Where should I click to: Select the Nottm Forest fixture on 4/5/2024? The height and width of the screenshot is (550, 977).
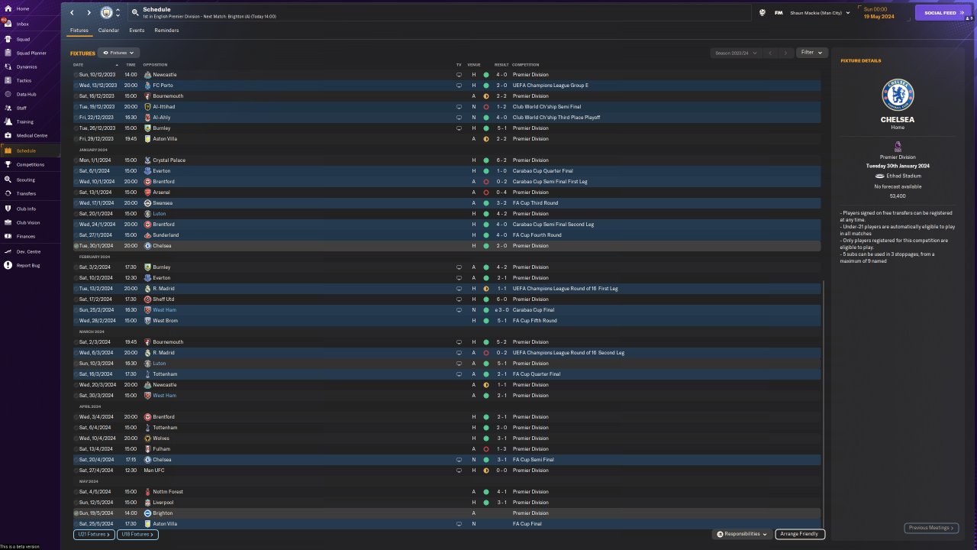(x=447, y=492)
